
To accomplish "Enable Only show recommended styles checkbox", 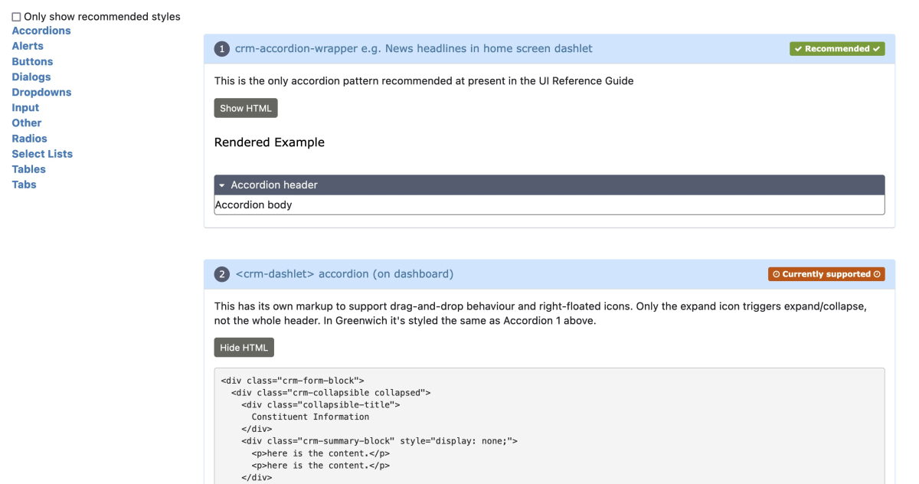I will (x=16, y=17).
